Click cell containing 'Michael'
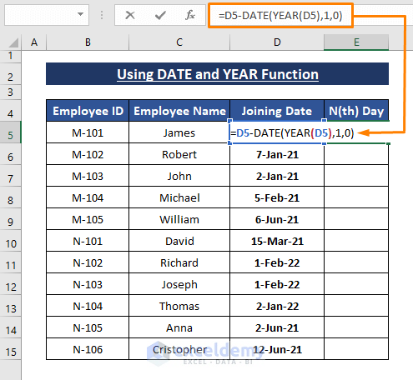Screen dimensions: 413x380 point(179,197)
